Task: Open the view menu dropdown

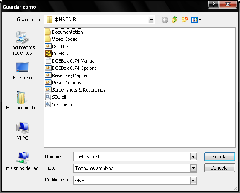Action: pos(196,20)
